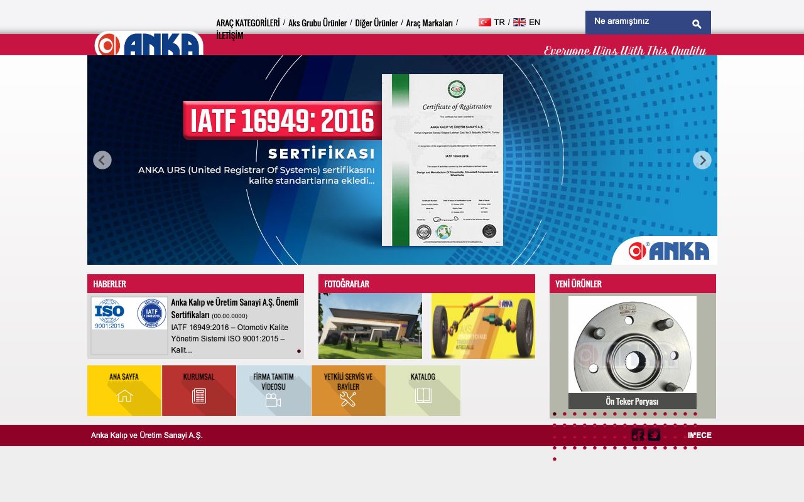Image resolution: width=804 pixels, height=502 pixels.
Task: Click the IATF 16949: 2016 banner title
Action: [282, 120]
